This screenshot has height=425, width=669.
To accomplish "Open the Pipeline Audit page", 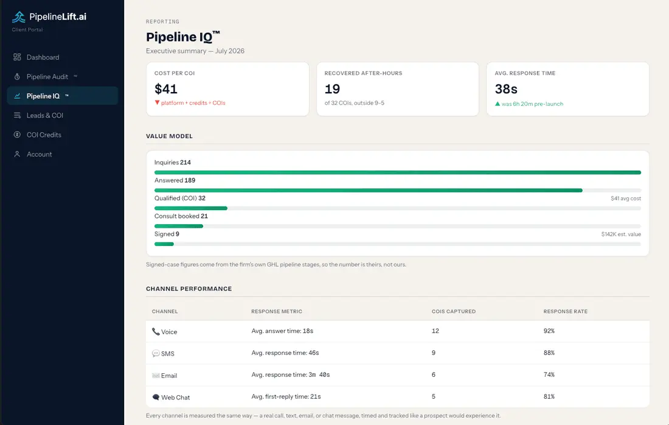I will (x=62, y=77).
